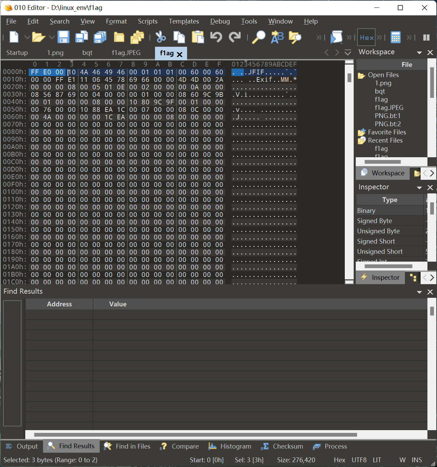Click the Replace AB icon

(277, 37)
